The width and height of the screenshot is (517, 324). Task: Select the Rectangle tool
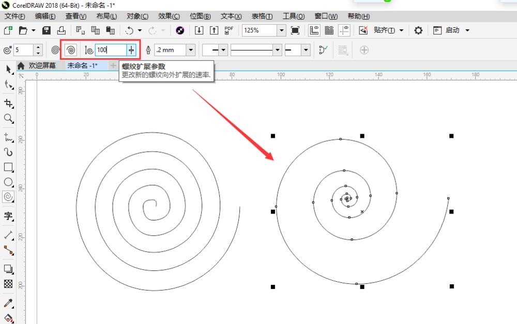pos(8,167)
